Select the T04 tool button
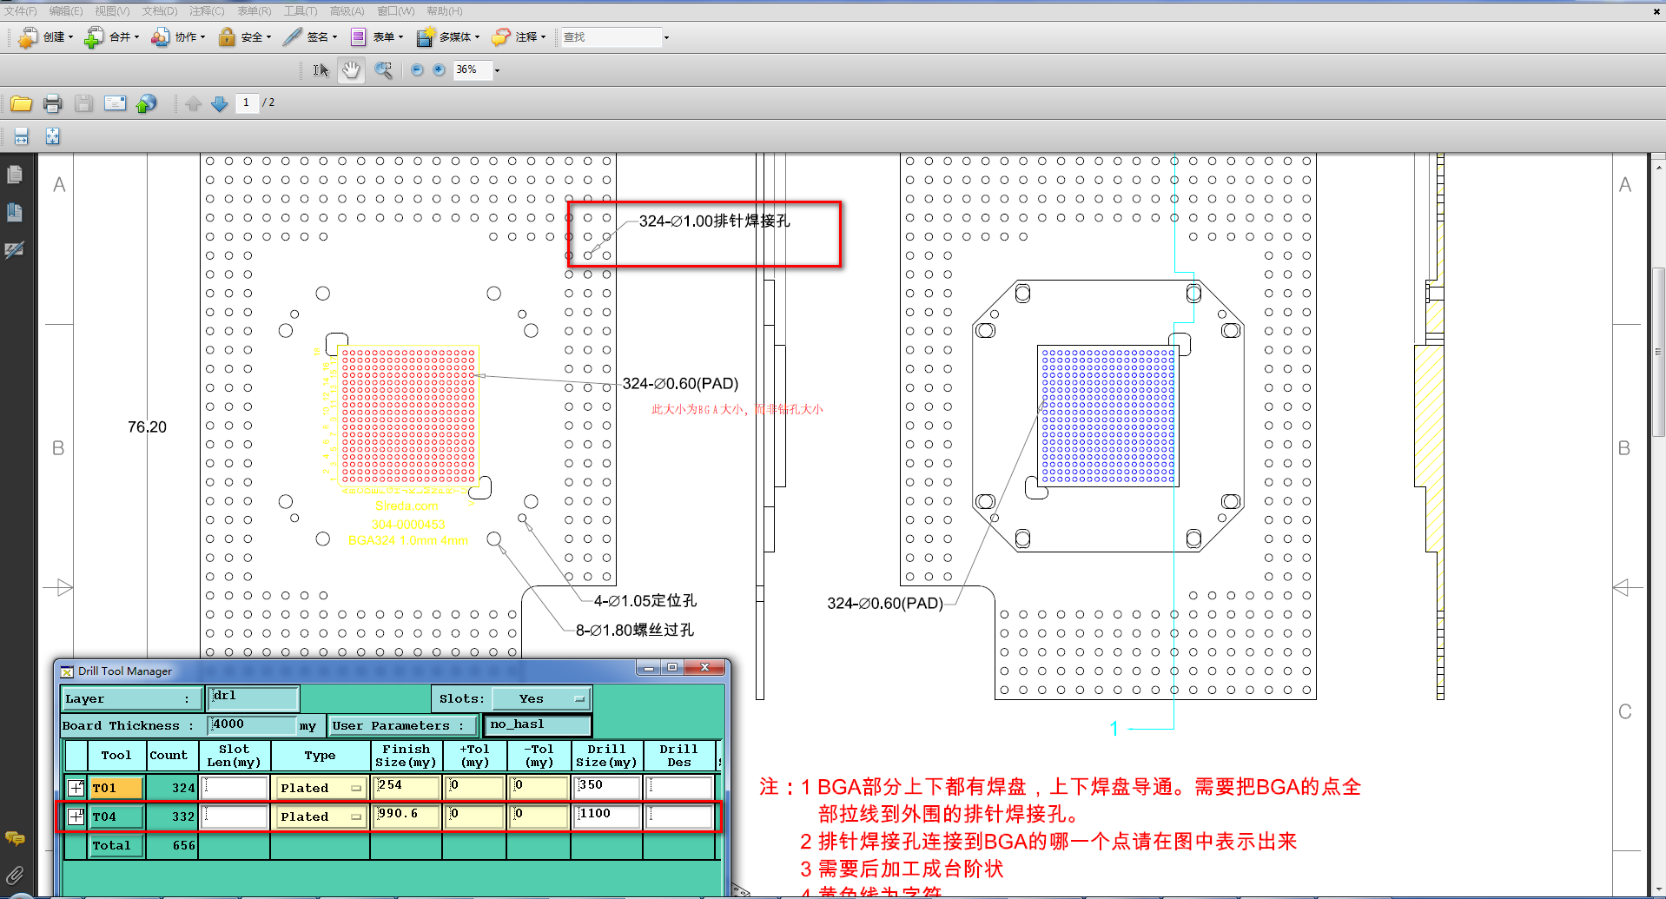Screen dimensions: 1666x899 tap(116, 816)
